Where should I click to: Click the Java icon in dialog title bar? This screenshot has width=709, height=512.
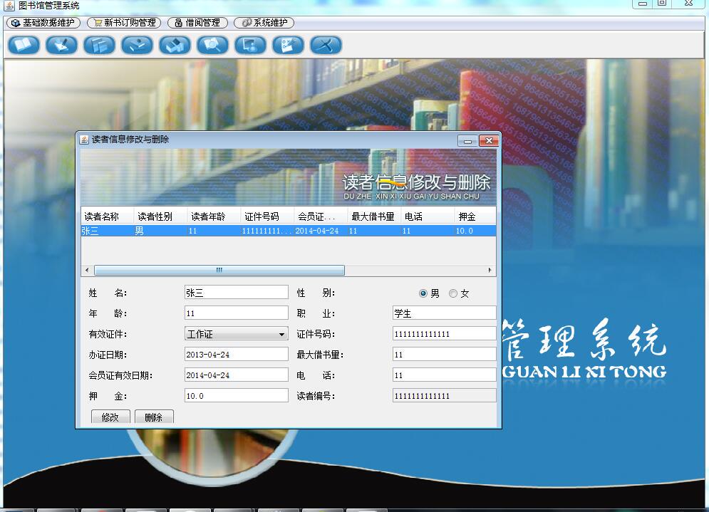click(84, 140)
